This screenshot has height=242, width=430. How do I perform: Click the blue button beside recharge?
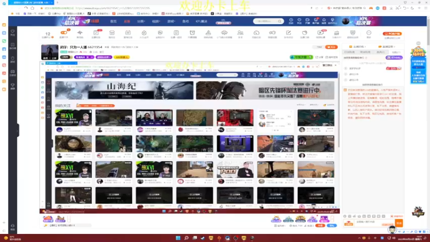(x=332, y=225)
